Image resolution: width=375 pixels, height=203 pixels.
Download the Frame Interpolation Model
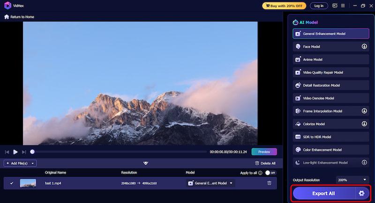364,111
